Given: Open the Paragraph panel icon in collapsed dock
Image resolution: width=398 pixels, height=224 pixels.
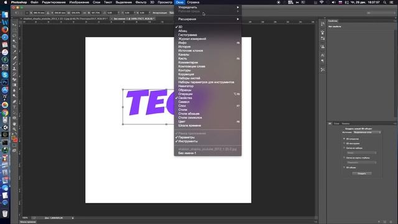Looking at the screenshot, I should 322,61.
